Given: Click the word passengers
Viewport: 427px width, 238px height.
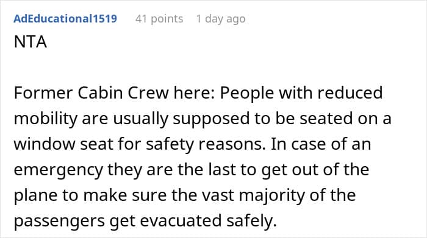Looking at the screenshot, I should (x=59, y=222).
